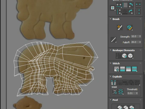Click Align Horizontally to Pivot icon
This screenshot has width=145, height=109.
point(119,5)
